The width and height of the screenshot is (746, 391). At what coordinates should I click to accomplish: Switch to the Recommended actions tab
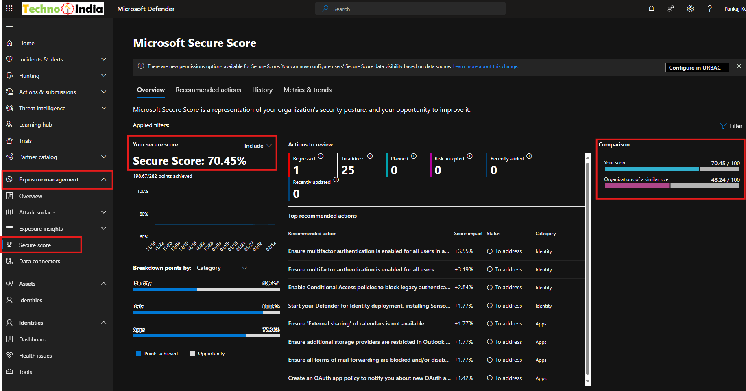(x=208, y=90)
